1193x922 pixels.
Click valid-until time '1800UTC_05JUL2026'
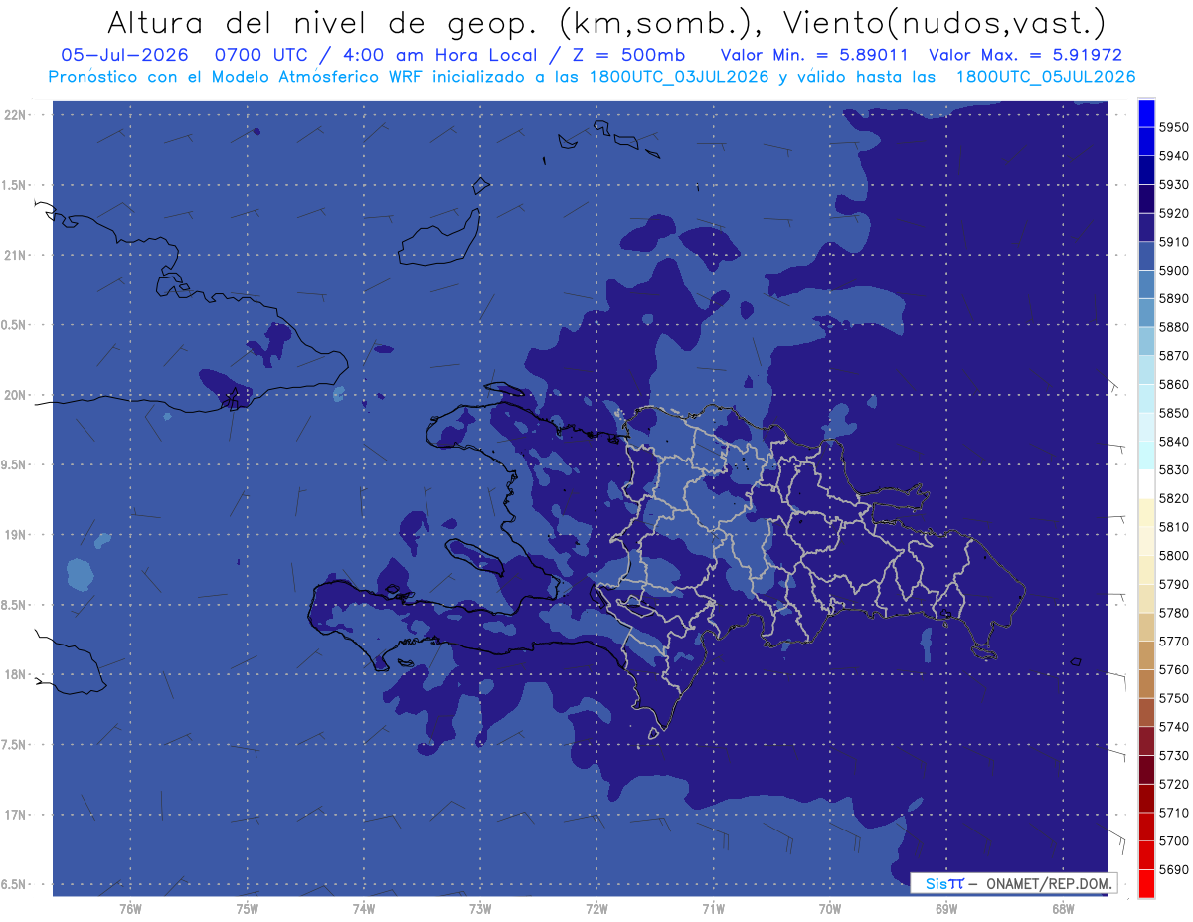coord(1046,77)
